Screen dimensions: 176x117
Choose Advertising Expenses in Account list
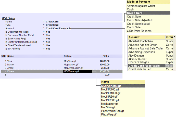[141, 52]
